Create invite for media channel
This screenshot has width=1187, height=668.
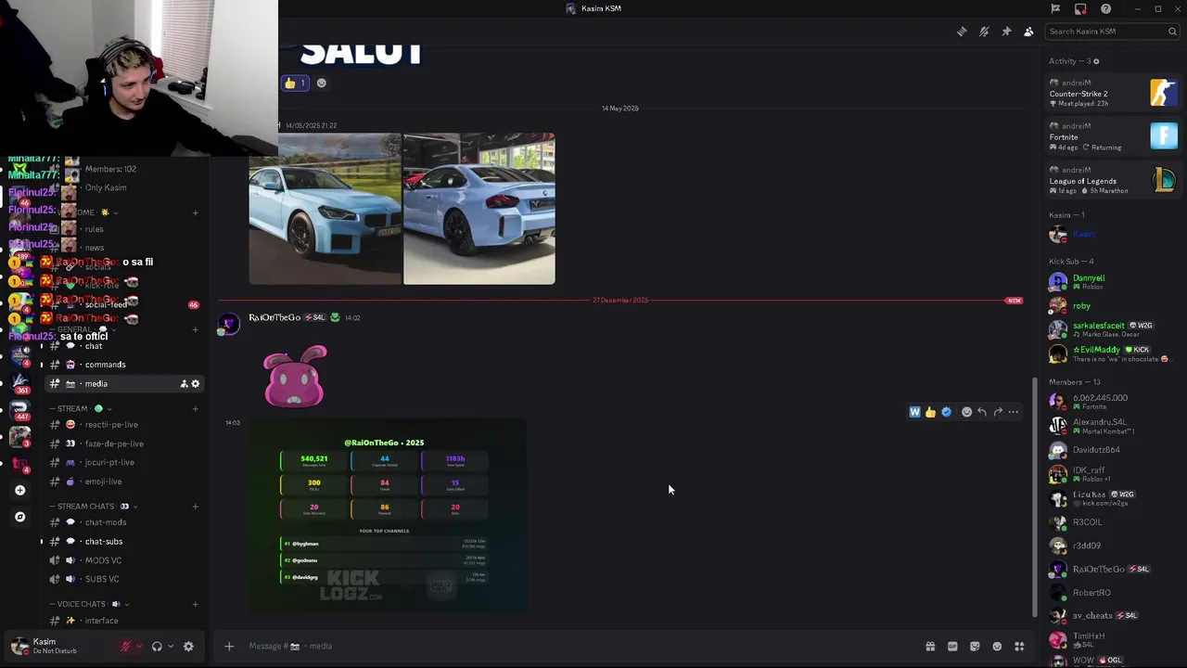coord(184,384)
